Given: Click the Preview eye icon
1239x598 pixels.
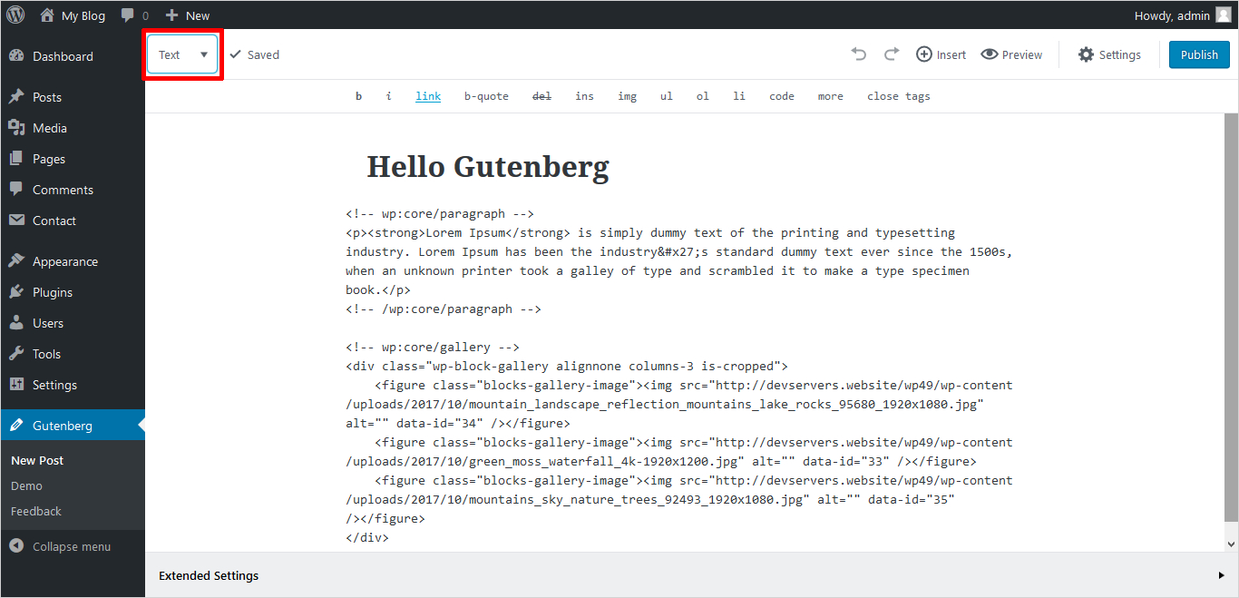Looking at the screenshot, I should click(990, 54).
